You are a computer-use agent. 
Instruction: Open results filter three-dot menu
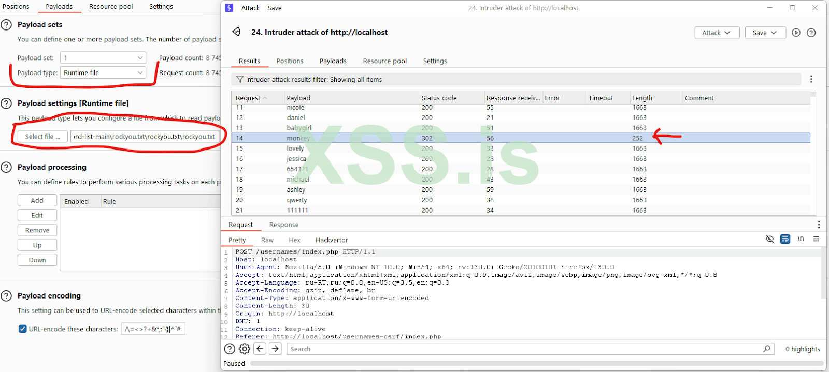(x=811, y=79)
